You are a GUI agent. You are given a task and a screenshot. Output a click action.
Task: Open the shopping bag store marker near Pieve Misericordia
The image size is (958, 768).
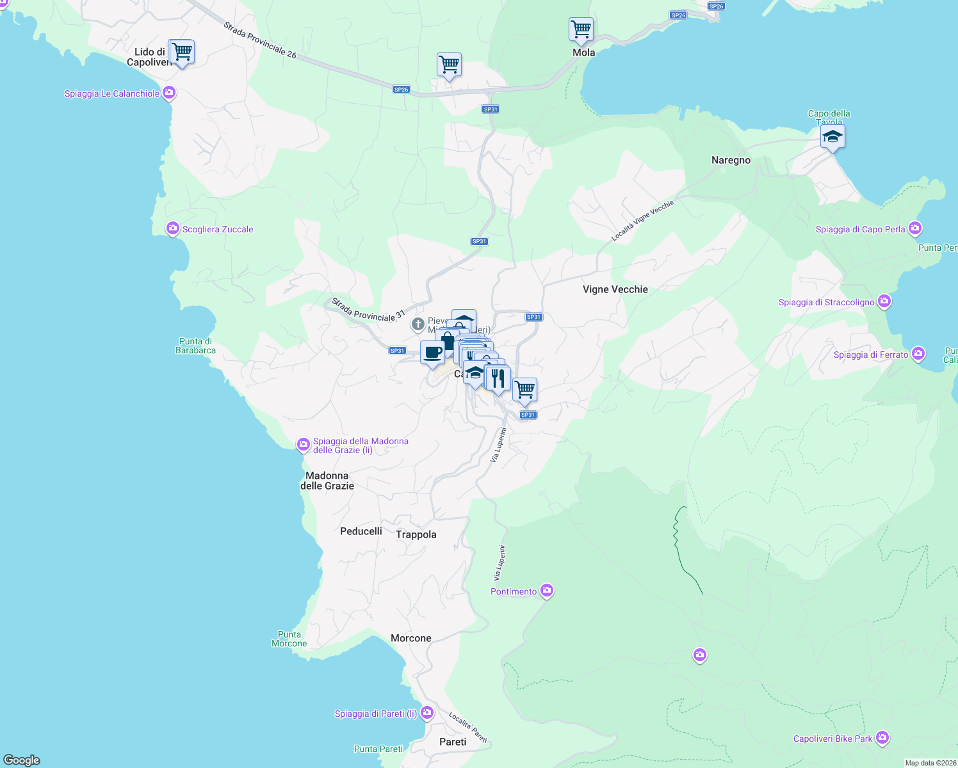pos(448,342)
